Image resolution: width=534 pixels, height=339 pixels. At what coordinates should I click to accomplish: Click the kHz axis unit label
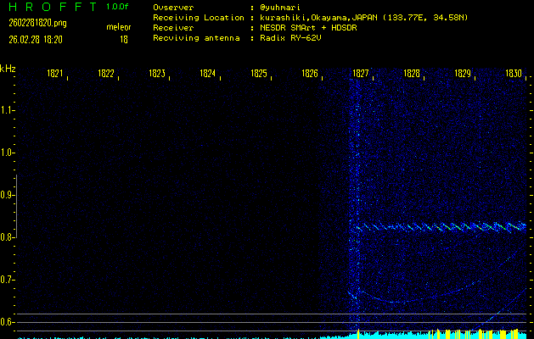coord(8,68)
